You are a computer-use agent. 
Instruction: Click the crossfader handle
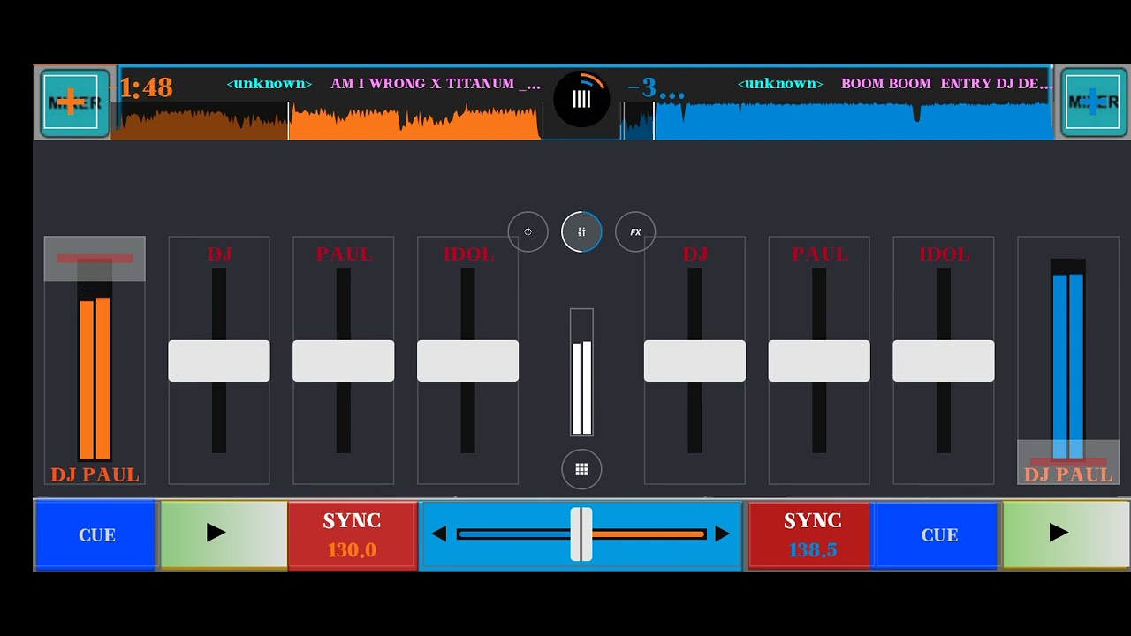pyautogui.click(x=581, y=534)
